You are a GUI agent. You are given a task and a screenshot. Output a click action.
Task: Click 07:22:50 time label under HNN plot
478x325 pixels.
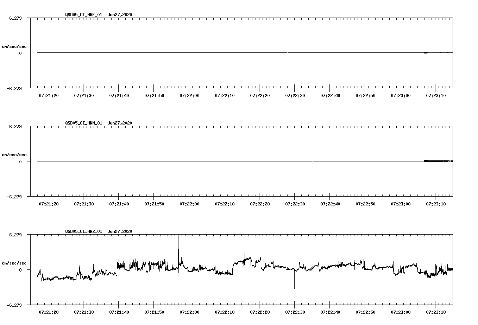click(365, 204)
